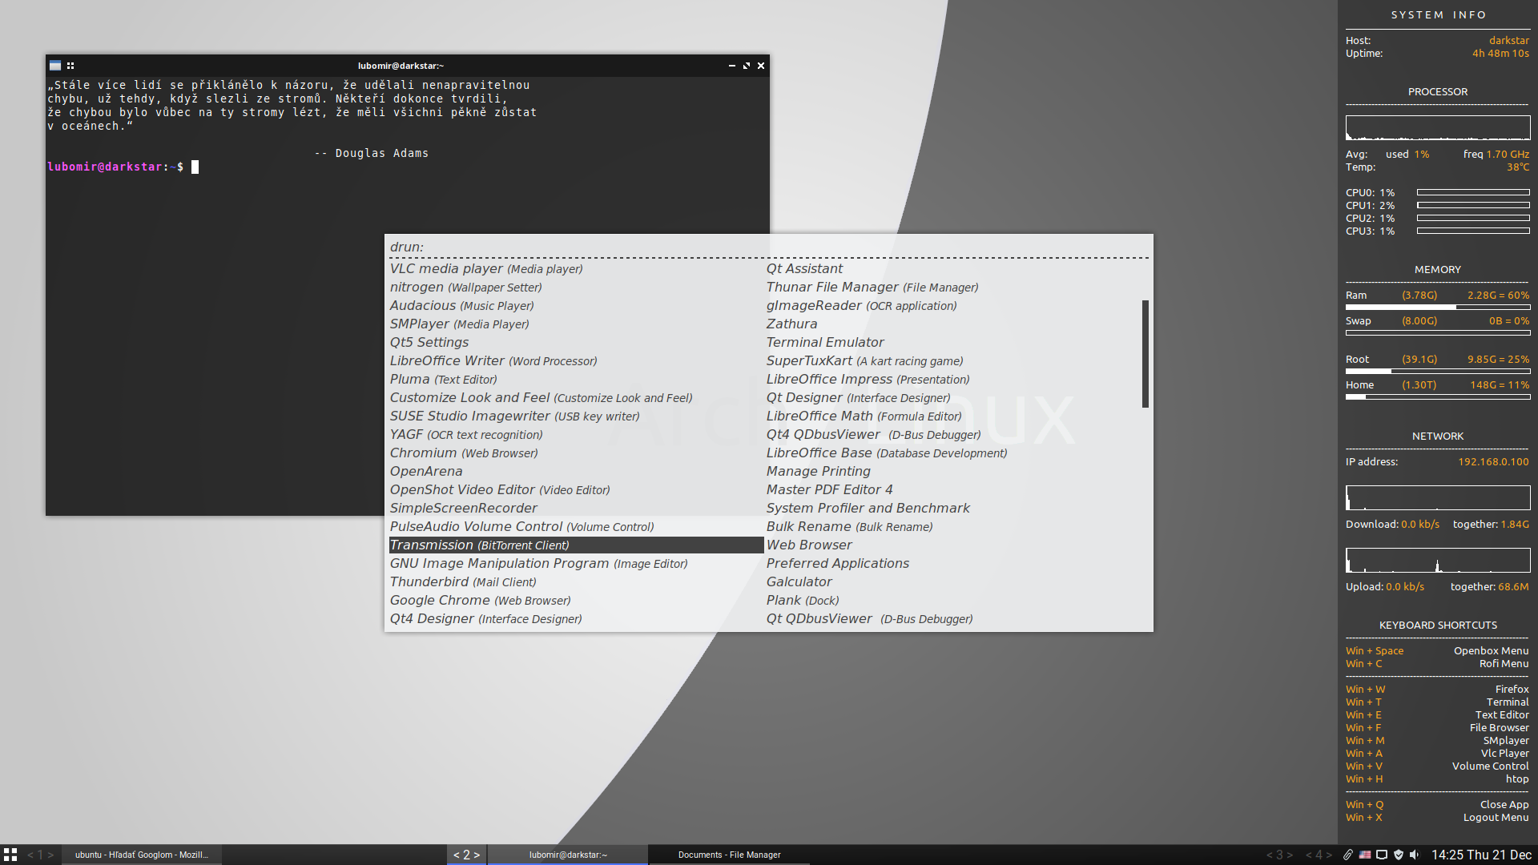Launch VLC media player from list
Viewport: 1538px width, 865px height.
(x=576, y=269)
